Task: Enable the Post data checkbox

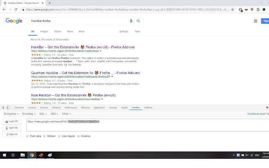Action: pyautogui.click(x=28, y=136)
